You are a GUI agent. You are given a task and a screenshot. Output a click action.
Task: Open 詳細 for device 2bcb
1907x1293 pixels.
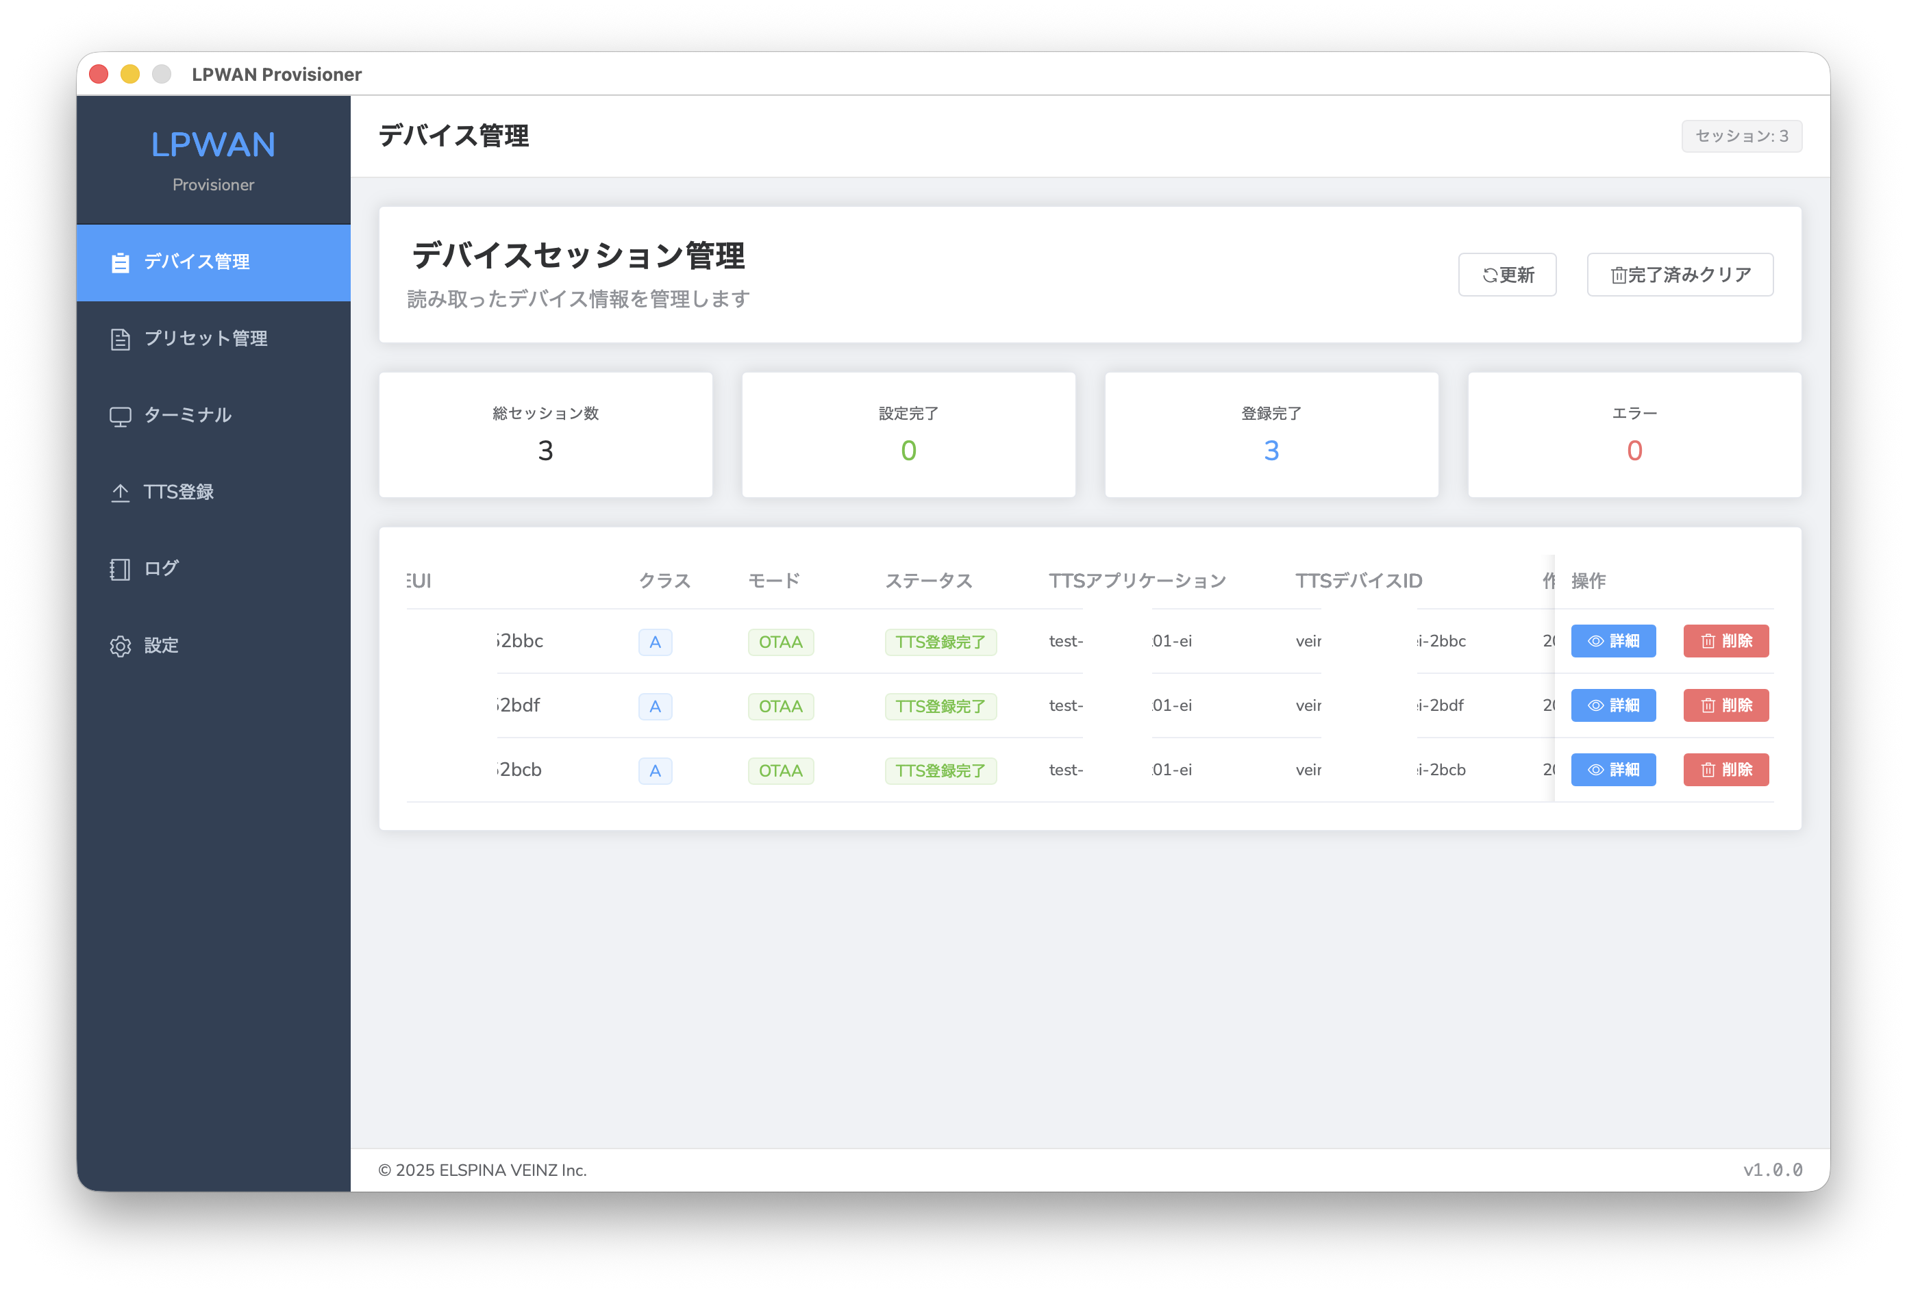click(x=1612, y=770)
